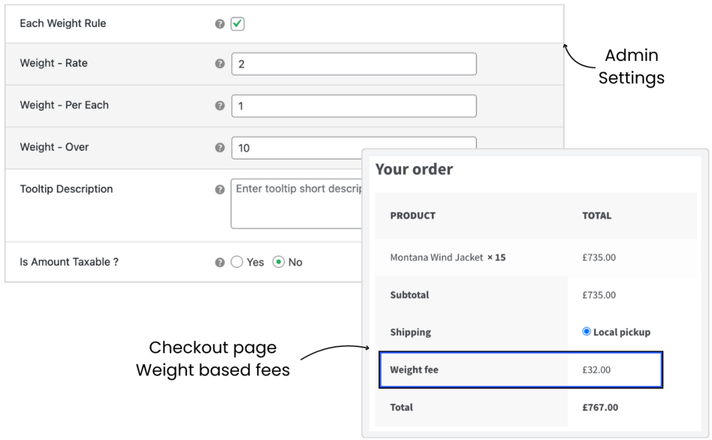Screen dimensions: 712x440
Task: Click the Subtotal amount £735.00
Action: click(599, 295)
